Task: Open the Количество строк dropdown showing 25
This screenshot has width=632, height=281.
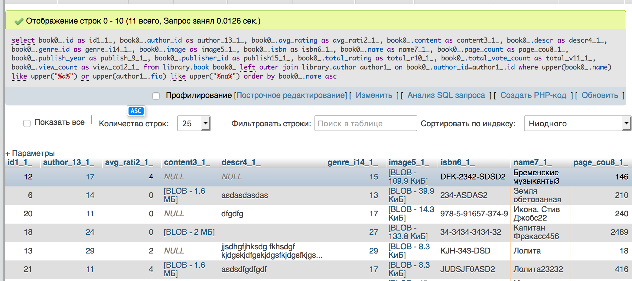Action: pos(194,123)
